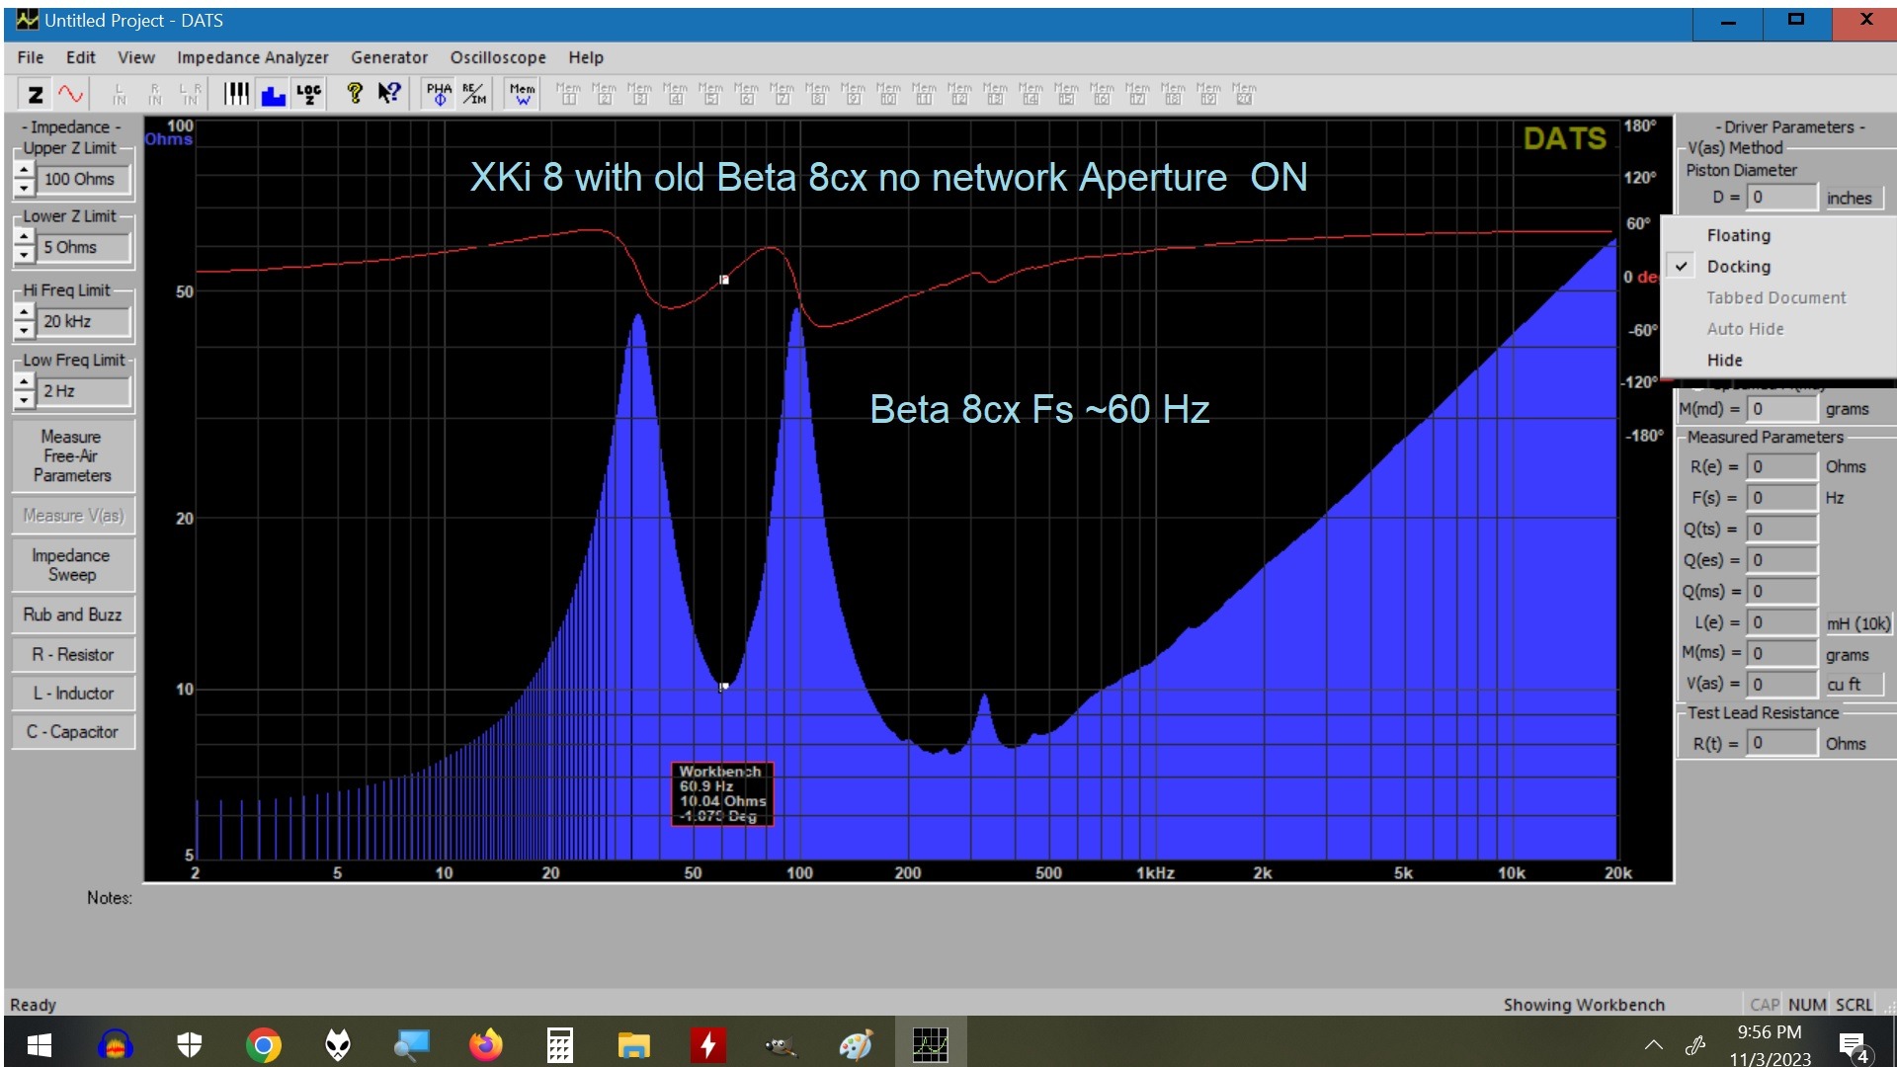1897x1067 pixels.
Task: Click the L - Inductor button
Action: (x=72, y=693)
